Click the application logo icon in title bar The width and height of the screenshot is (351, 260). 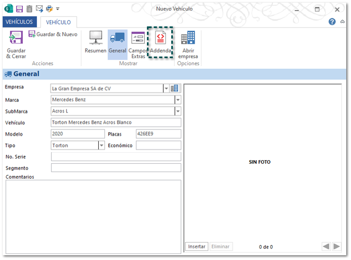(9, 9)
